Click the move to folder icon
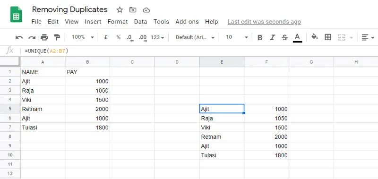 (133, 10)
